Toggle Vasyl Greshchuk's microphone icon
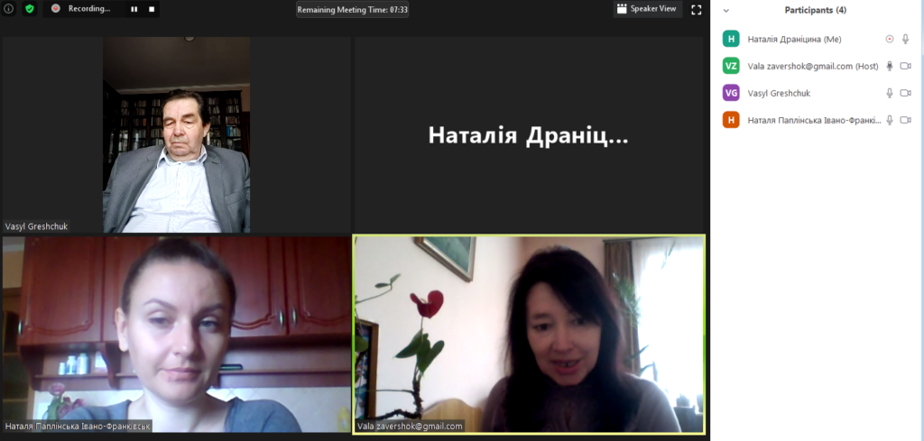Screen dimensions: 924x441 [x=890, y=93]
